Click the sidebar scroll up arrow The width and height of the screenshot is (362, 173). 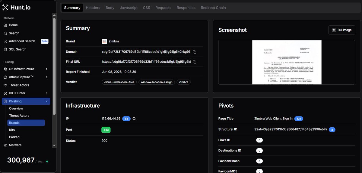click(54, 16)
